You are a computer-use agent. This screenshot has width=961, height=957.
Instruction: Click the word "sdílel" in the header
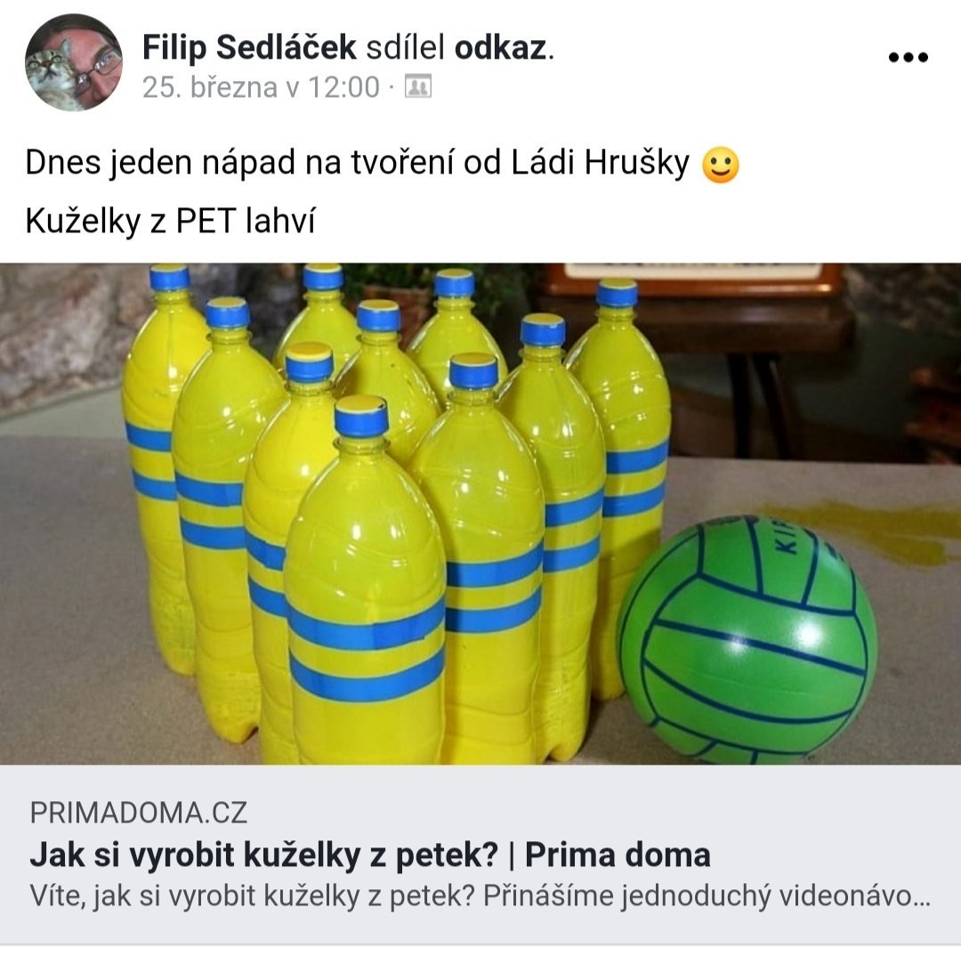[405, 47]
